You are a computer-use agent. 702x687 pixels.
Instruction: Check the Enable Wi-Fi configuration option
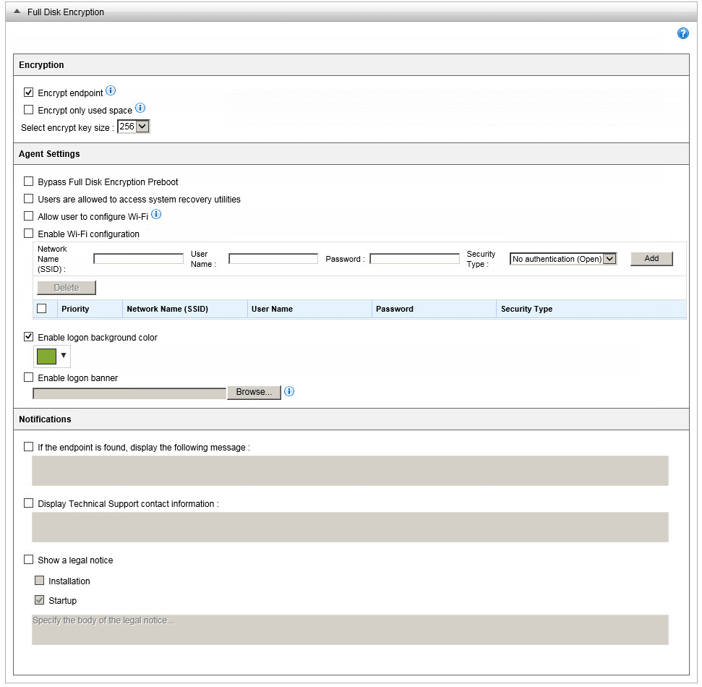tap(29, 234)
